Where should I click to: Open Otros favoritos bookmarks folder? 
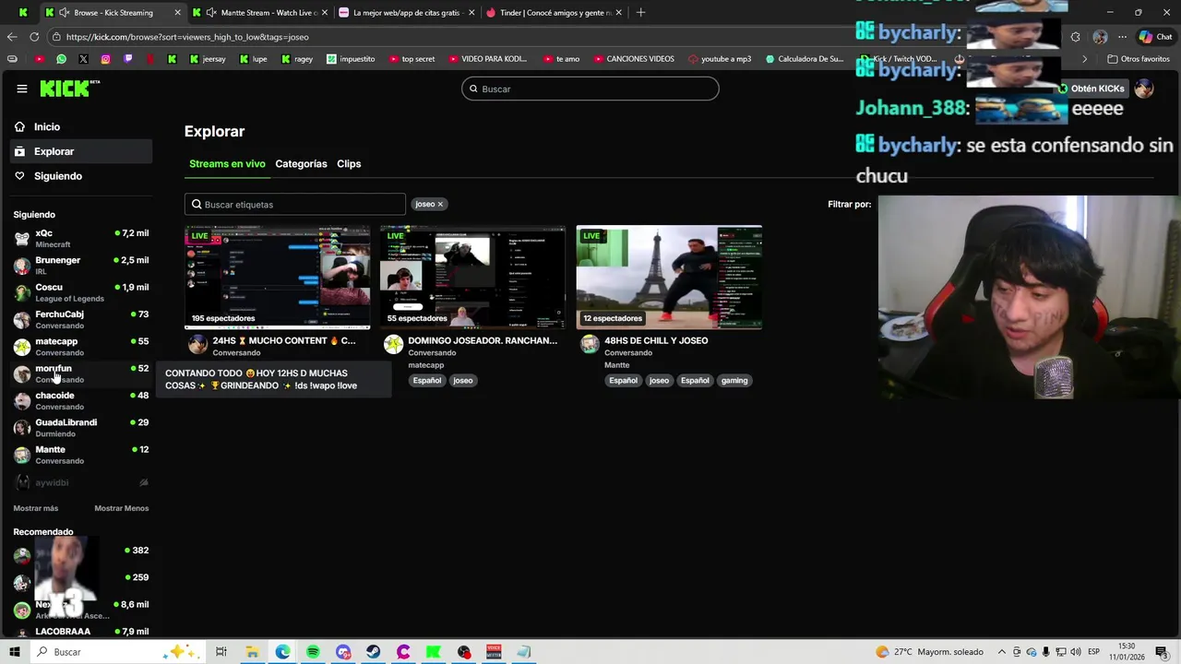(1139, 59)
